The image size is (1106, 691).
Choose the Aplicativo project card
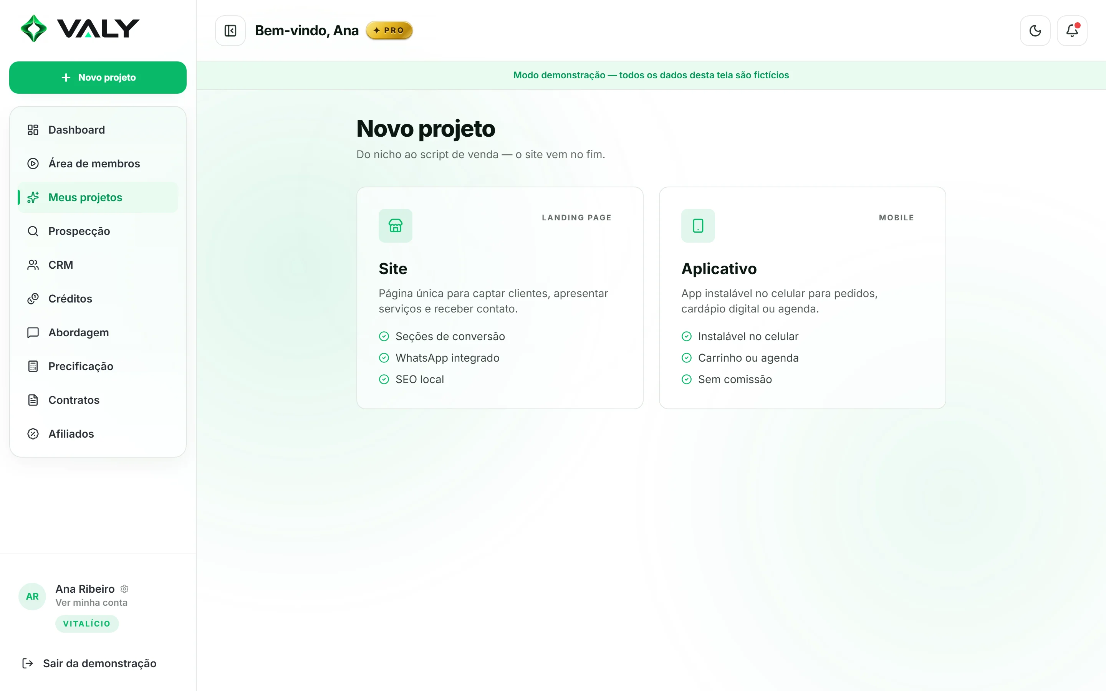[803, 298]
